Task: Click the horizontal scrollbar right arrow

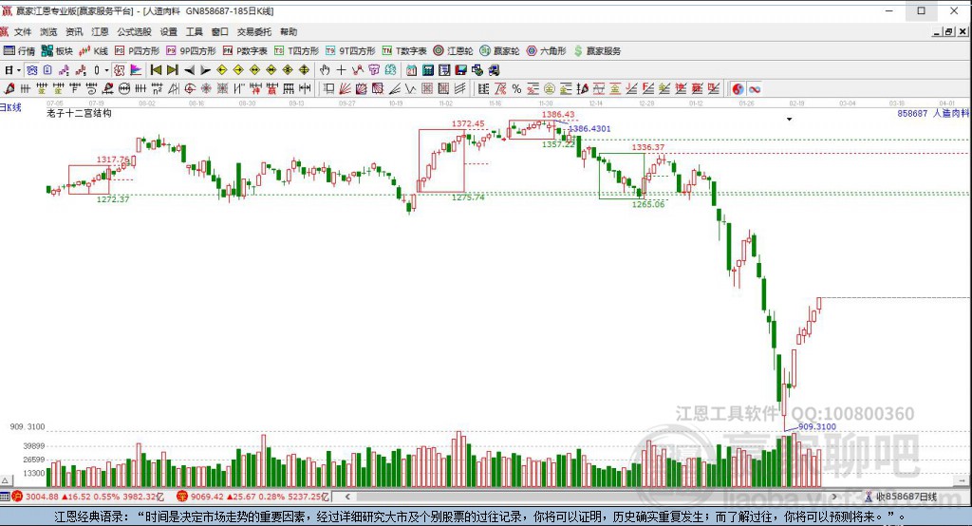Action: click(834, 497)
